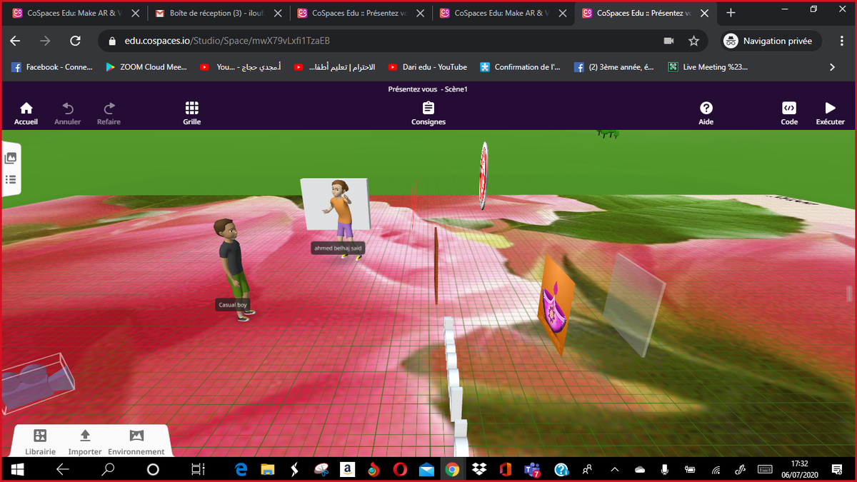Select the Casual boy character
The image size is (857, 482).
coord(233,268)
